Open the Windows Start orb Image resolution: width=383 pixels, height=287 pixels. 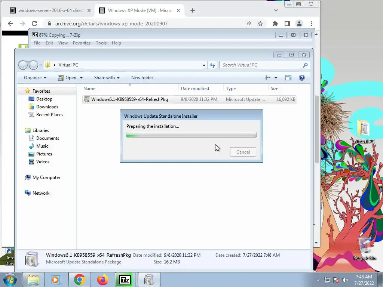pos(10,280)
